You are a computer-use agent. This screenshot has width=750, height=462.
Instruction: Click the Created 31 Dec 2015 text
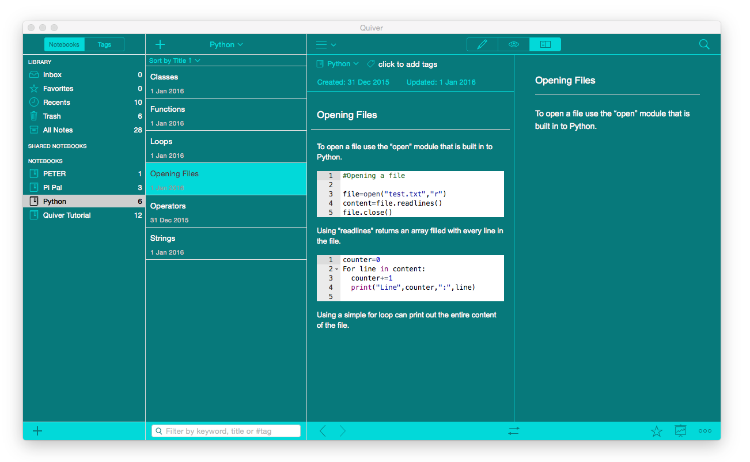(x=353, y=82)
